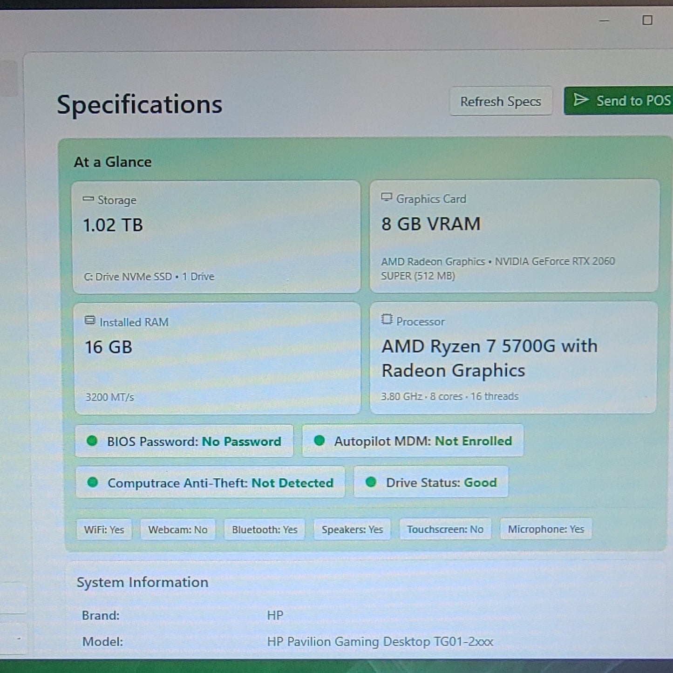The image size is (673, 673).
Task: Click the Refresh Specs button
Action: [x=501, y=101]
